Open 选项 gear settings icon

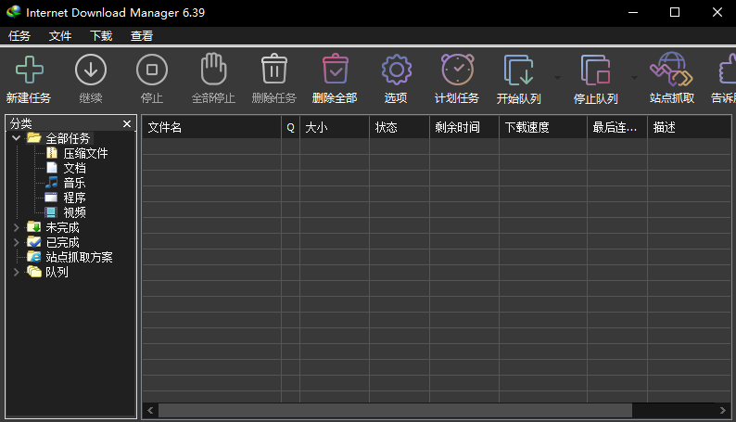pos(396,70)
